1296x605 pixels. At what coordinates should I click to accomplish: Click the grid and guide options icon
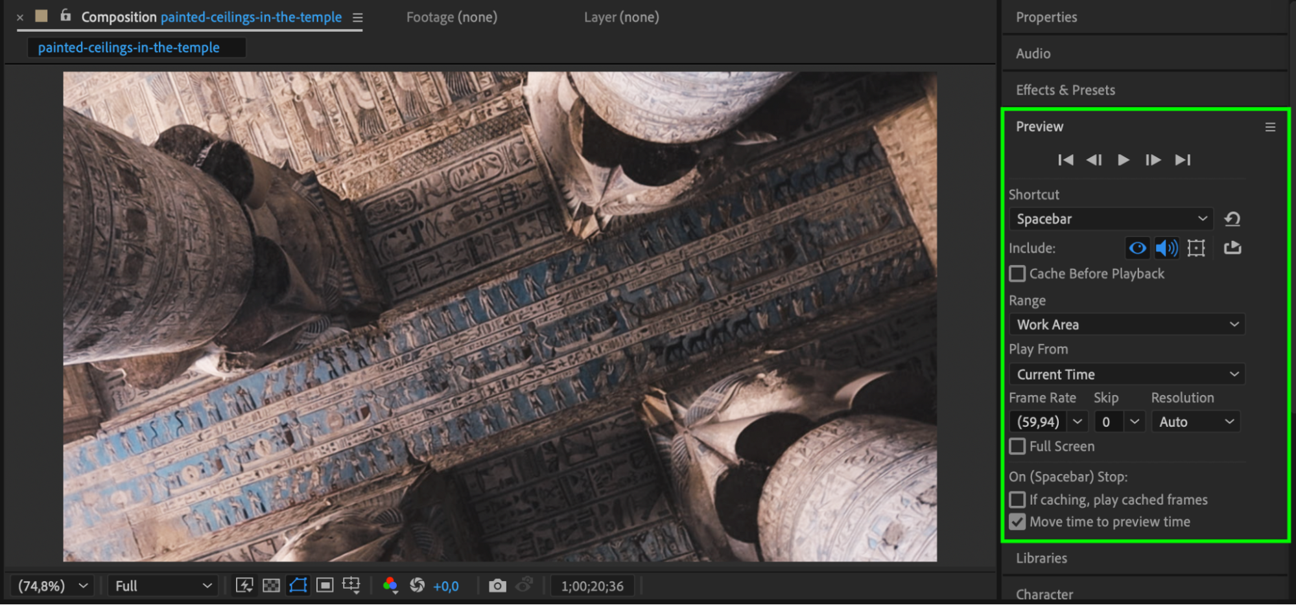[351, 586]
